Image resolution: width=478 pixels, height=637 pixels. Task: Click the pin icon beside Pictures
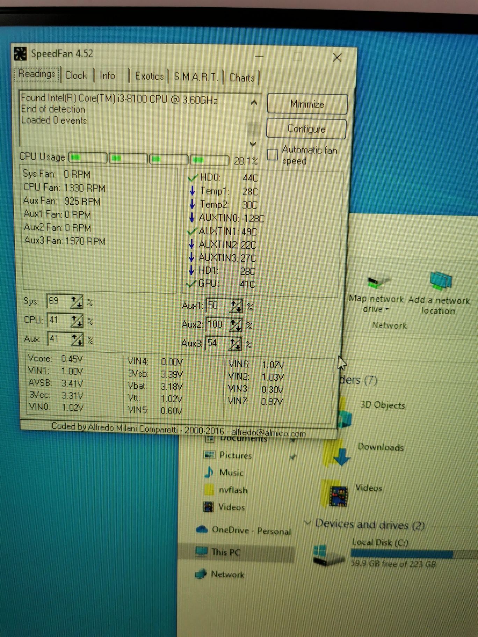pyautogui.click(x=293, y=456)
